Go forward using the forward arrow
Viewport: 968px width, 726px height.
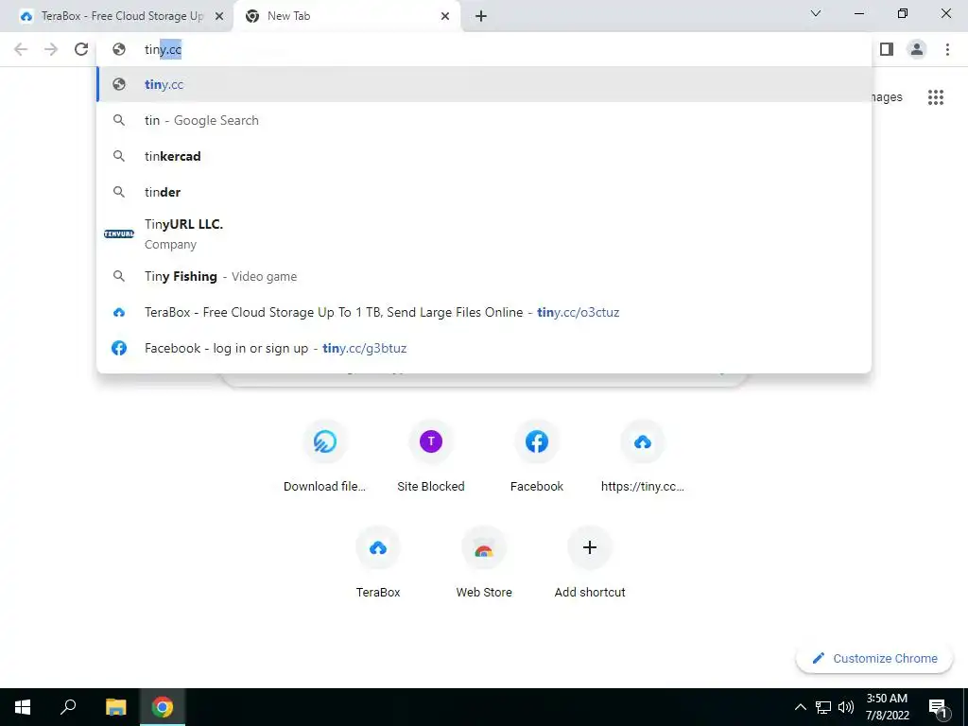[51, 49]
